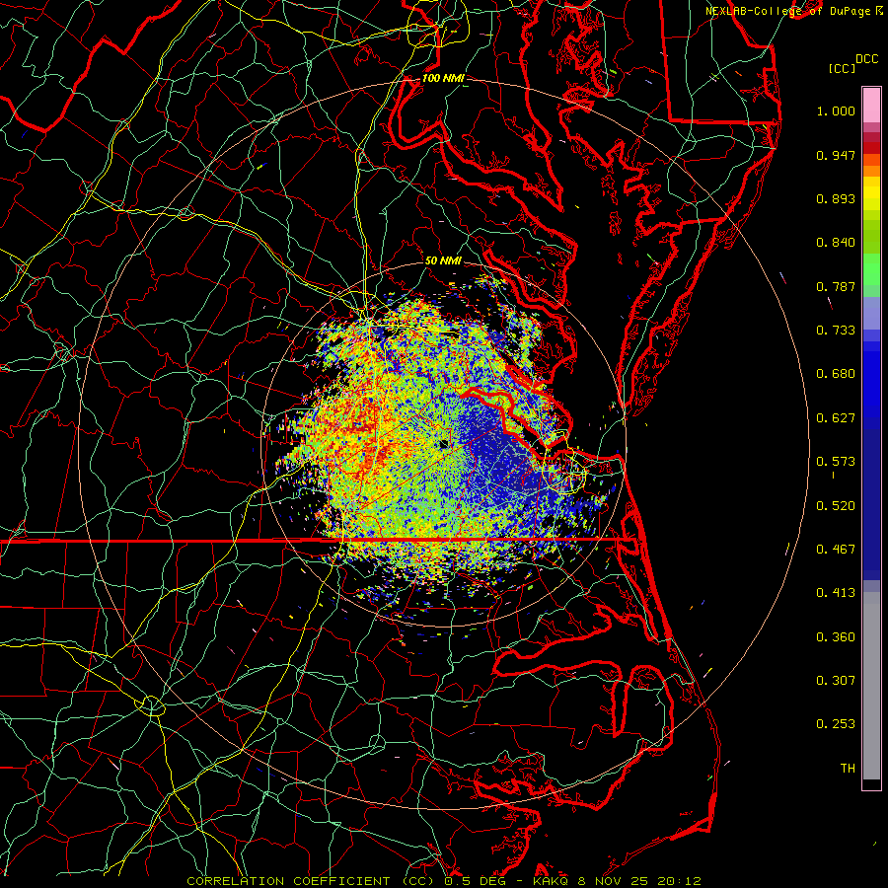This screenshot has width=888, height=888.
Task: Select the 0.627 scale value
Action: [836, 418]
